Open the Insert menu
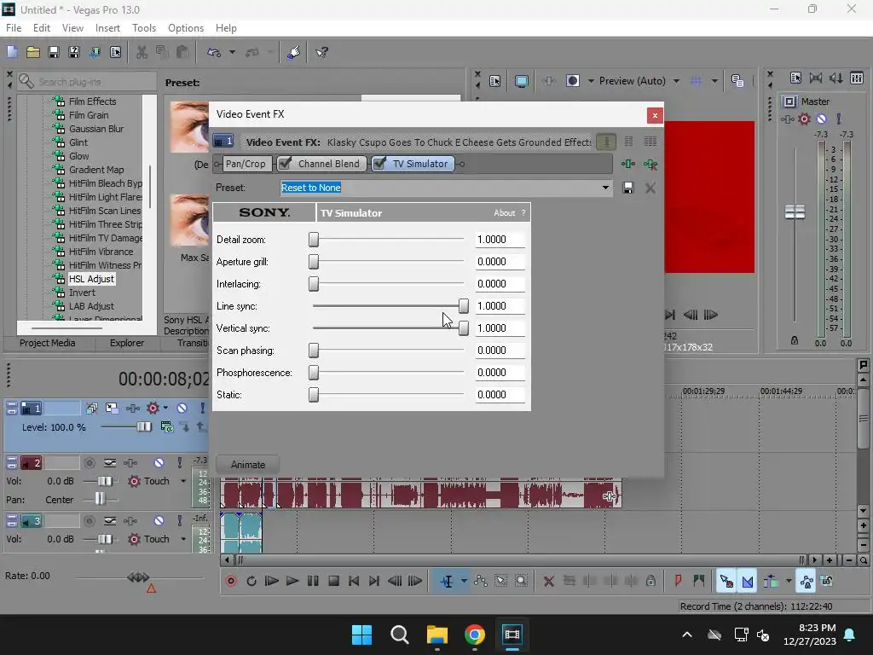The height and width of the screenshot is (655, 873). tap(107, 28)
